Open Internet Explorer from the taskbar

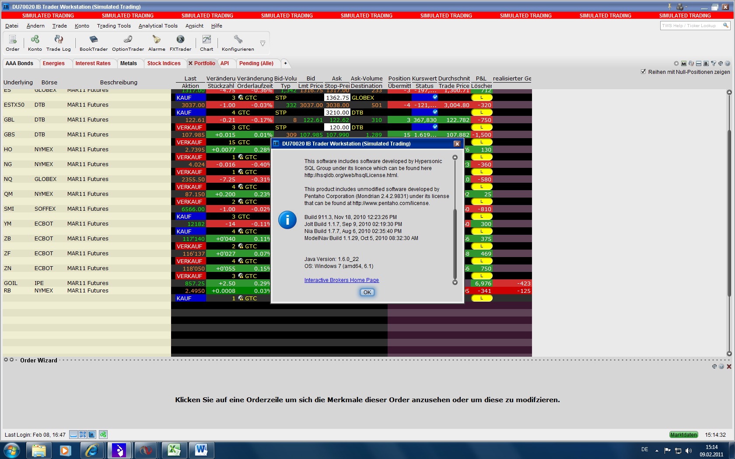92,450
